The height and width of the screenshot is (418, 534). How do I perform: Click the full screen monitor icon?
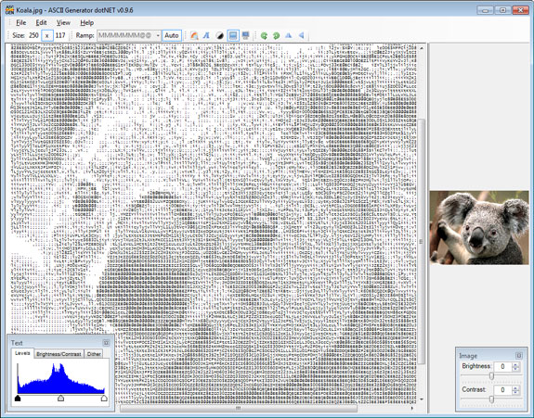point(245,35)
